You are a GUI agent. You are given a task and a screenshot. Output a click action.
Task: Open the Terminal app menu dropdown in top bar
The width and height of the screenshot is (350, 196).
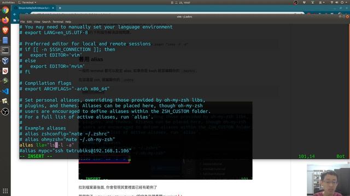27,2
